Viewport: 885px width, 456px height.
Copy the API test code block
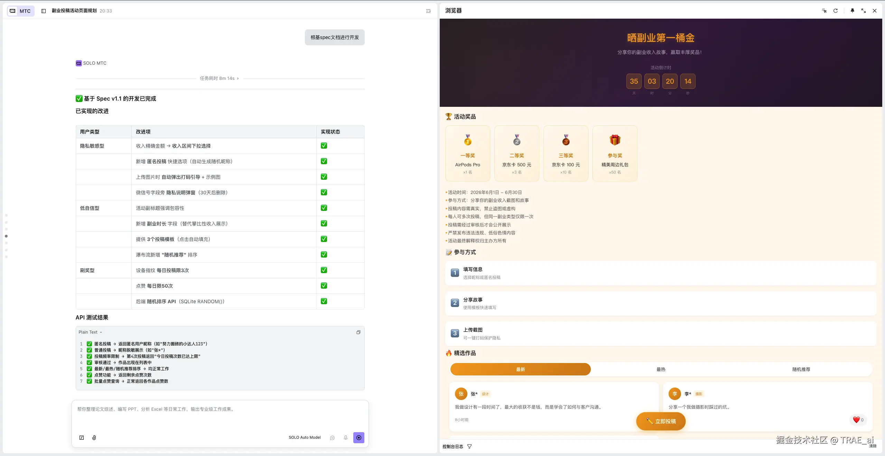click(358, 332)
